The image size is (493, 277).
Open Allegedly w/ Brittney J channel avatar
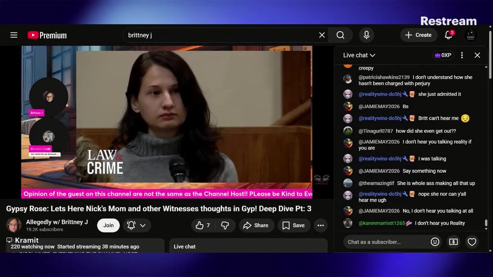point(14,225)
